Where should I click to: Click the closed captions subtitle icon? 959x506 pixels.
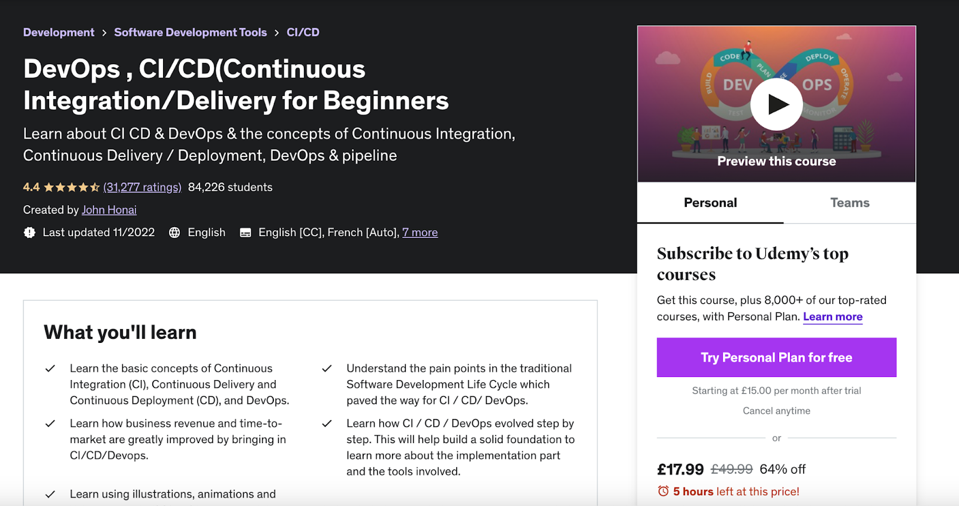245,233
